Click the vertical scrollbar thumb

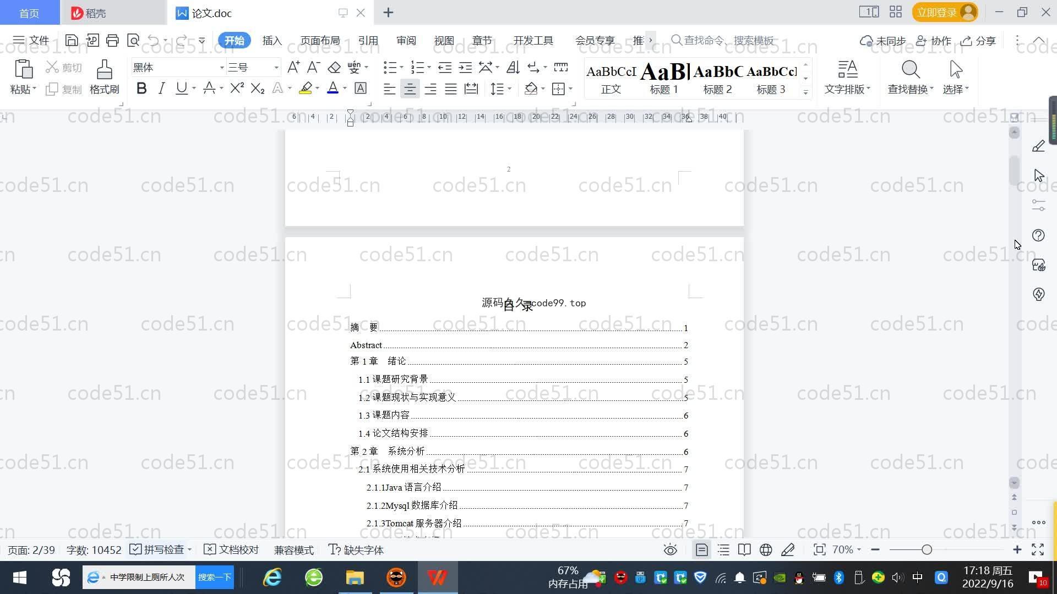1014,171
